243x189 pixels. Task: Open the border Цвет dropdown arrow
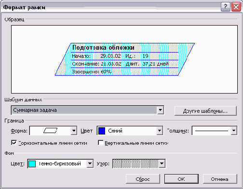[160, 131]
